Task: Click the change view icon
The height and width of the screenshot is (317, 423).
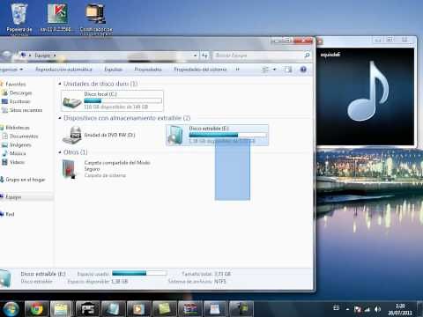Action: point(265,70)
